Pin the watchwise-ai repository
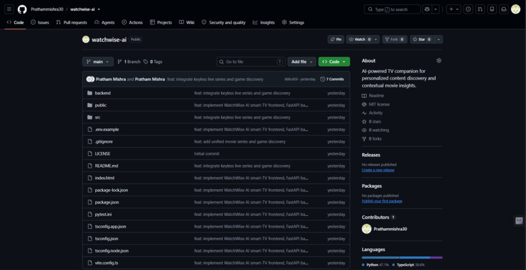Viewport: 526px width, 270px height. click(x=336, y=40)
